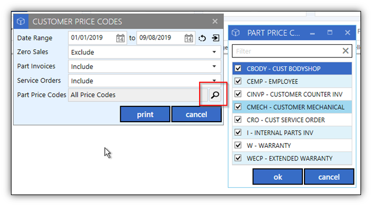The image size is (372, 206).
Task: Expand the Part Invoices dropdown
Action: (214, 66)
